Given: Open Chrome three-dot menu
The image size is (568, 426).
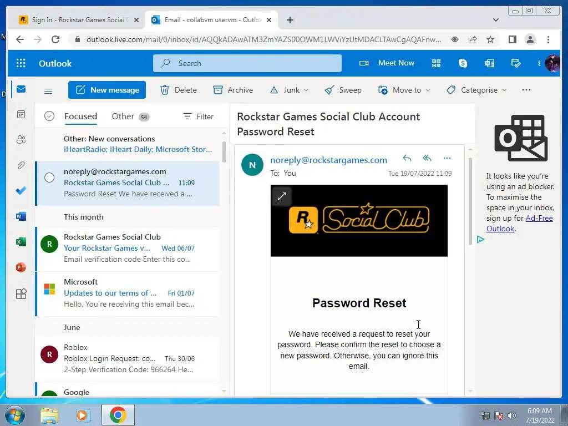Looking at the screenshot, I should click(548, 39).
